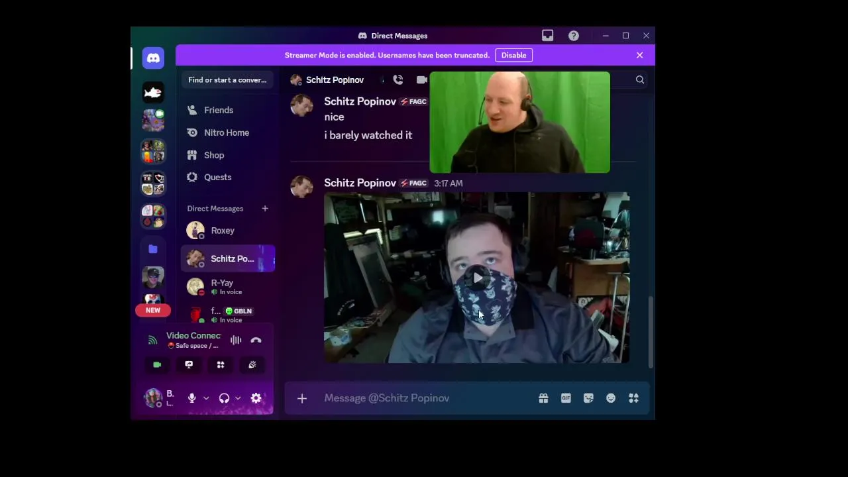Play the video in the 3:17 AM message
The width and height of the screenshot is (848, 477).
pyautogui.click(x=477, y=278)
